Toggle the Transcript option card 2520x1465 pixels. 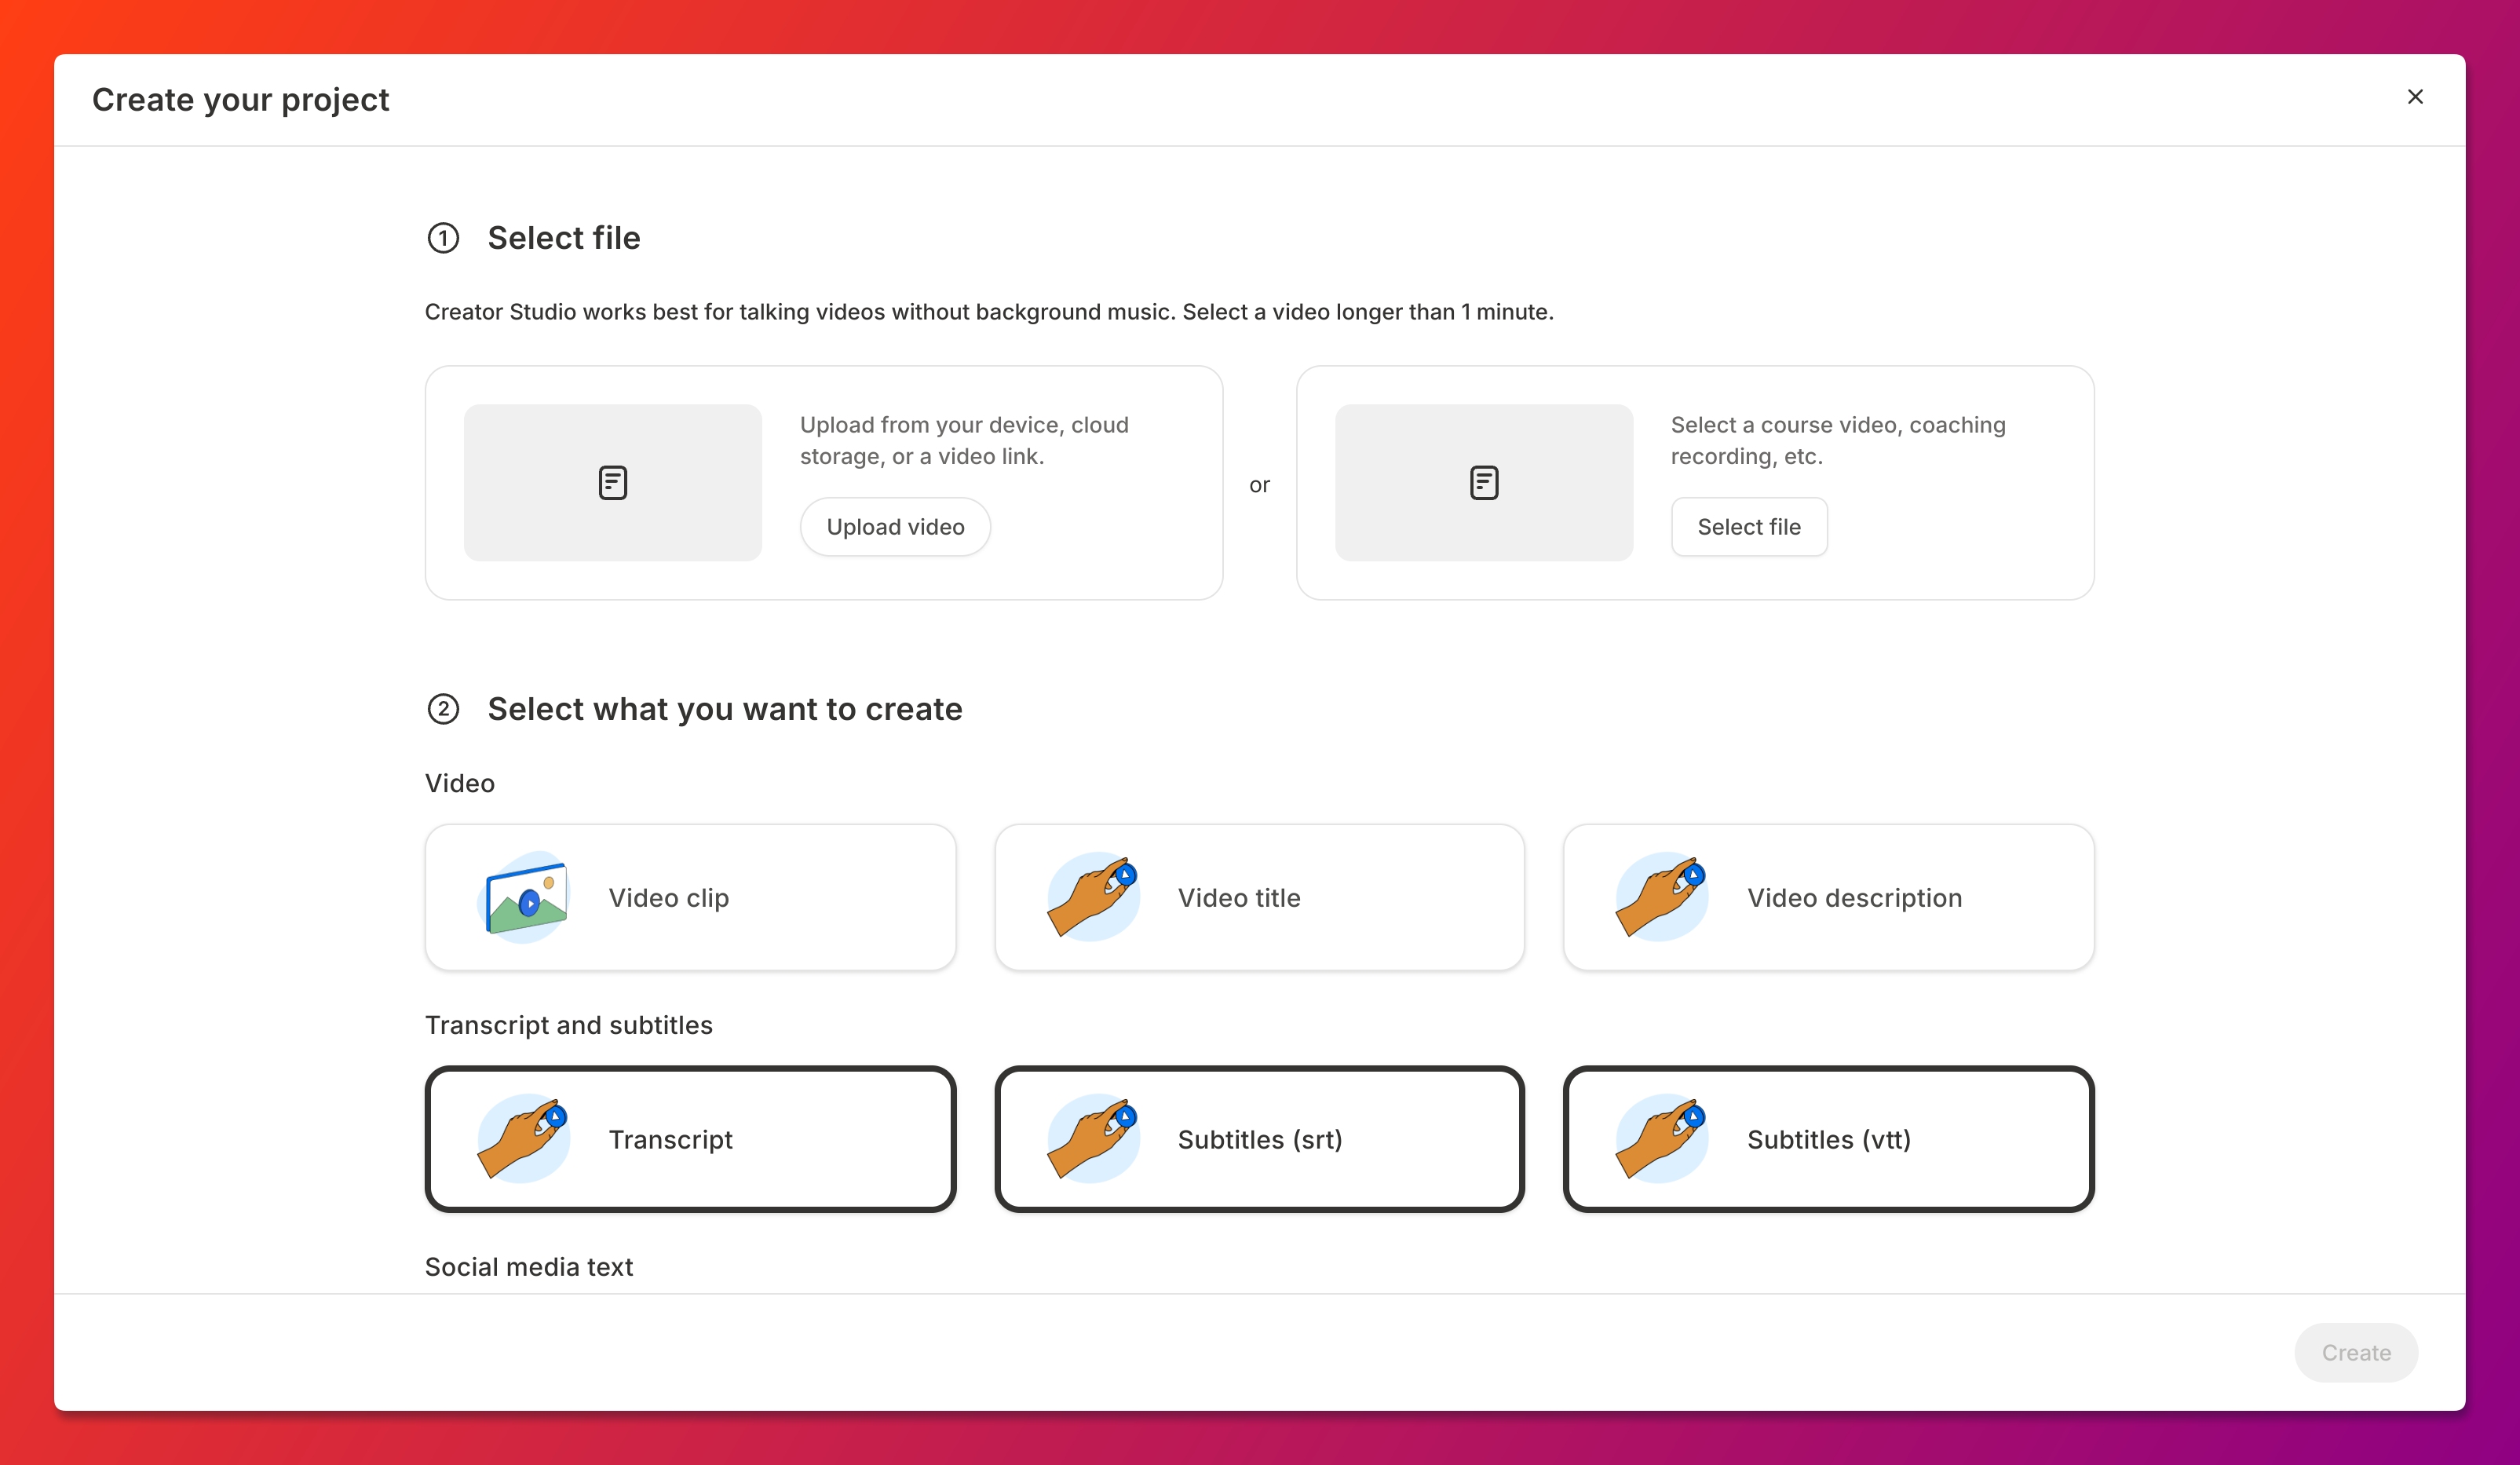pyautogui.click(x=690, y=1139)
